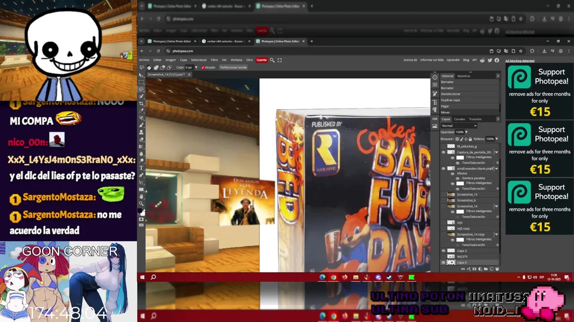Viewport: 574px width, 322px height.
Task: Toggle the Alisado checkbox
Action: click(x=203, y=68)
